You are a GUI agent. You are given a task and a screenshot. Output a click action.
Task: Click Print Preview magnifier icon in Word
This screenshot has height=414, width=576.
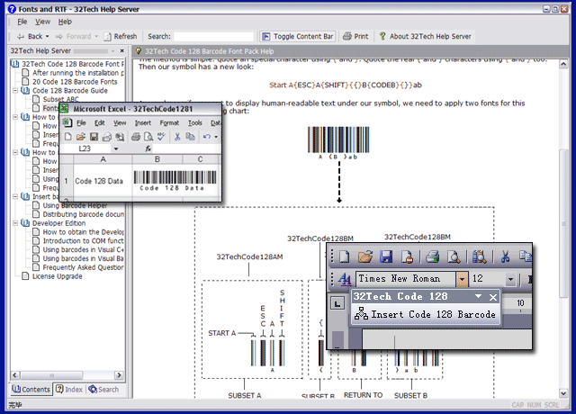454,256
